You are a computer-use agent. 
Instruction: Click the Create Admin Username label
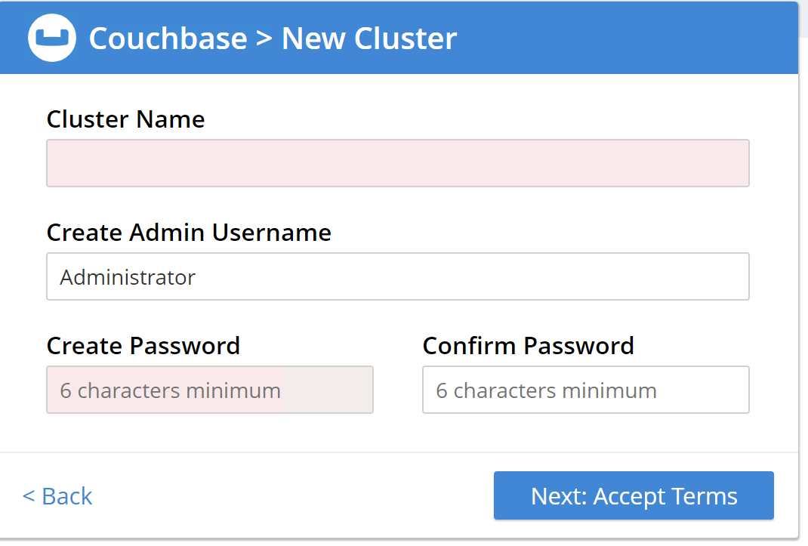point(189,233)
